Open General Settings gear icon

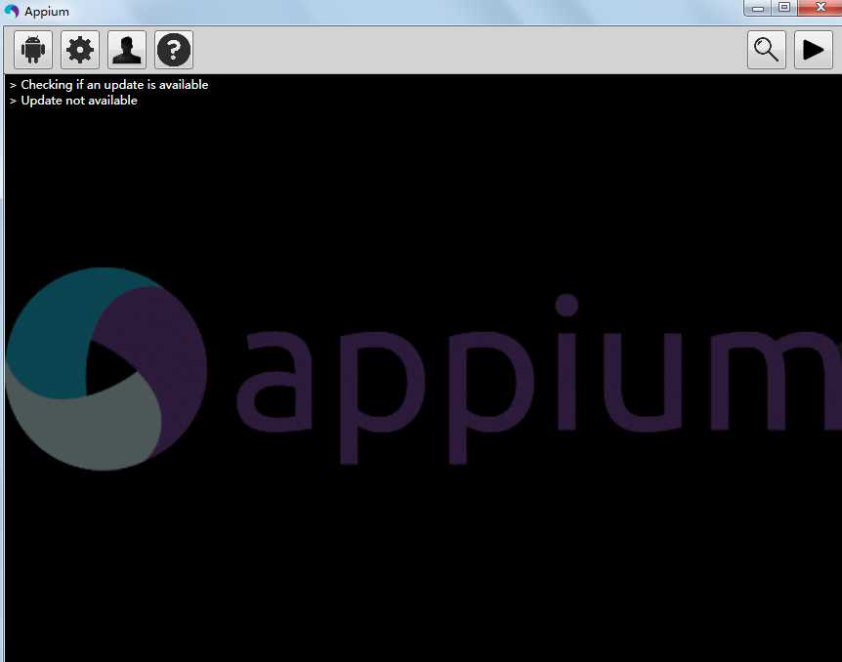click(80, 50)
